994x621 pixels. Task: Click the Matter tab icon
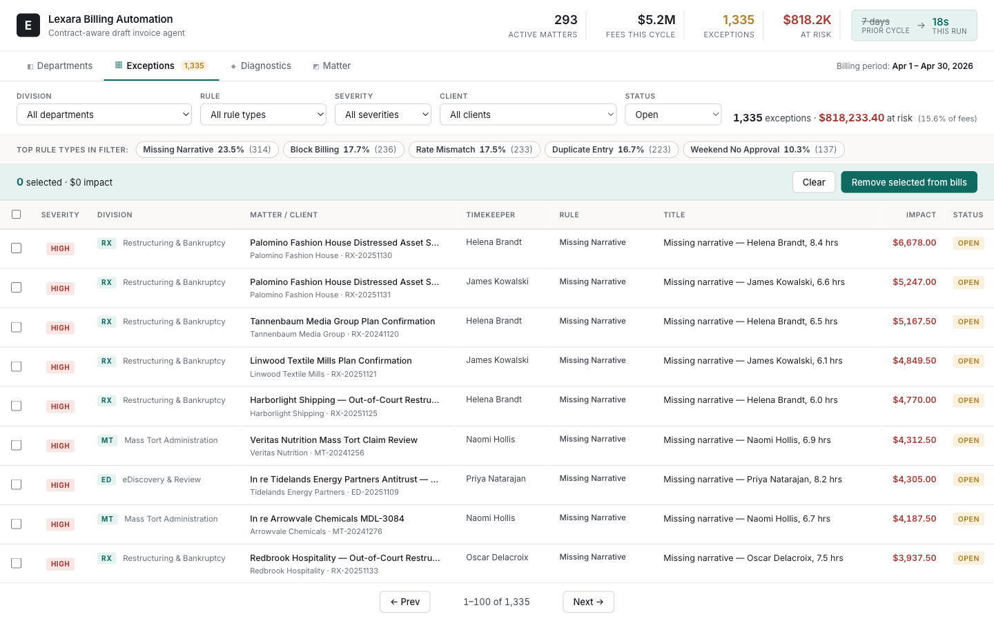click(x=316, y=66)
